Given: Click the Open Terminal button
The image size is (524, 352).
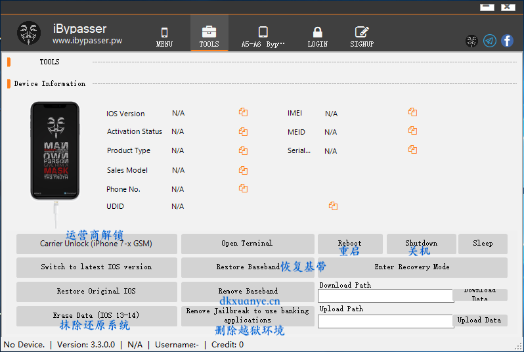Looking at the screenshot, I should [247, 244].
